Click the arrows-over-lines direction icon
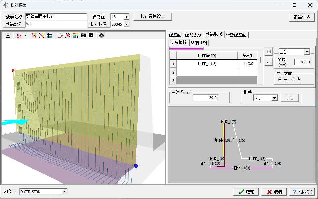 point(50,35)
